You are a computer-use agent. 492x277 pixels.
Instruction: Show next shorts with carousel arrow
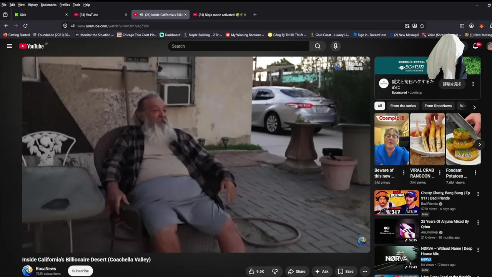pyautogui.click(x=479, y=145)
